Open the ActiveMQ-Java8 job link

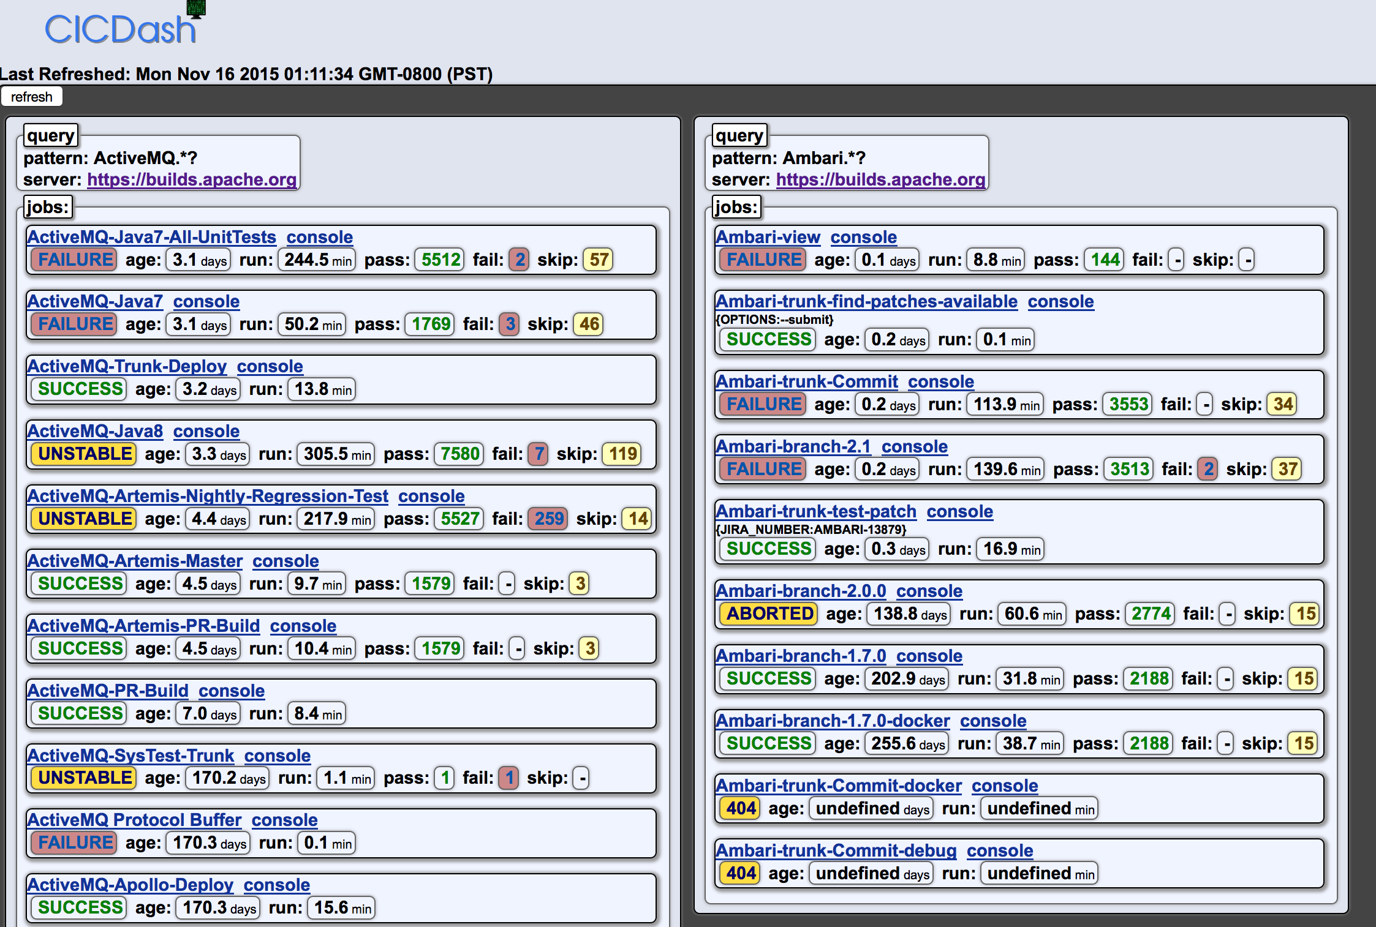[95, 431]
